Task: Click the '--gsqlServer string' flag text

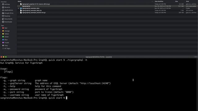Action: [x=19, y=83]
